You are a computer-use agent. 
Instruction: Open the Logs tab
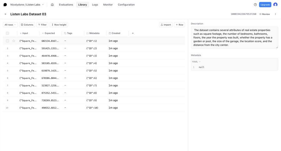point(95,5)
